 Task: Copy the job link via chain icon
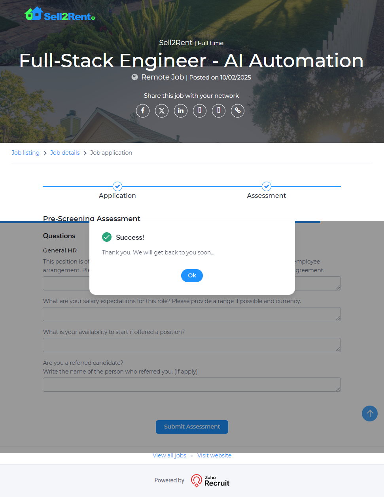tap(238, 111)
